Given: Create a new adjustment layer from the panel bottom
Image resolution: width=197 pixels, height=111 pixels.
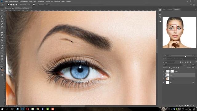Looking at the screenshot, I should coord(185,105).
